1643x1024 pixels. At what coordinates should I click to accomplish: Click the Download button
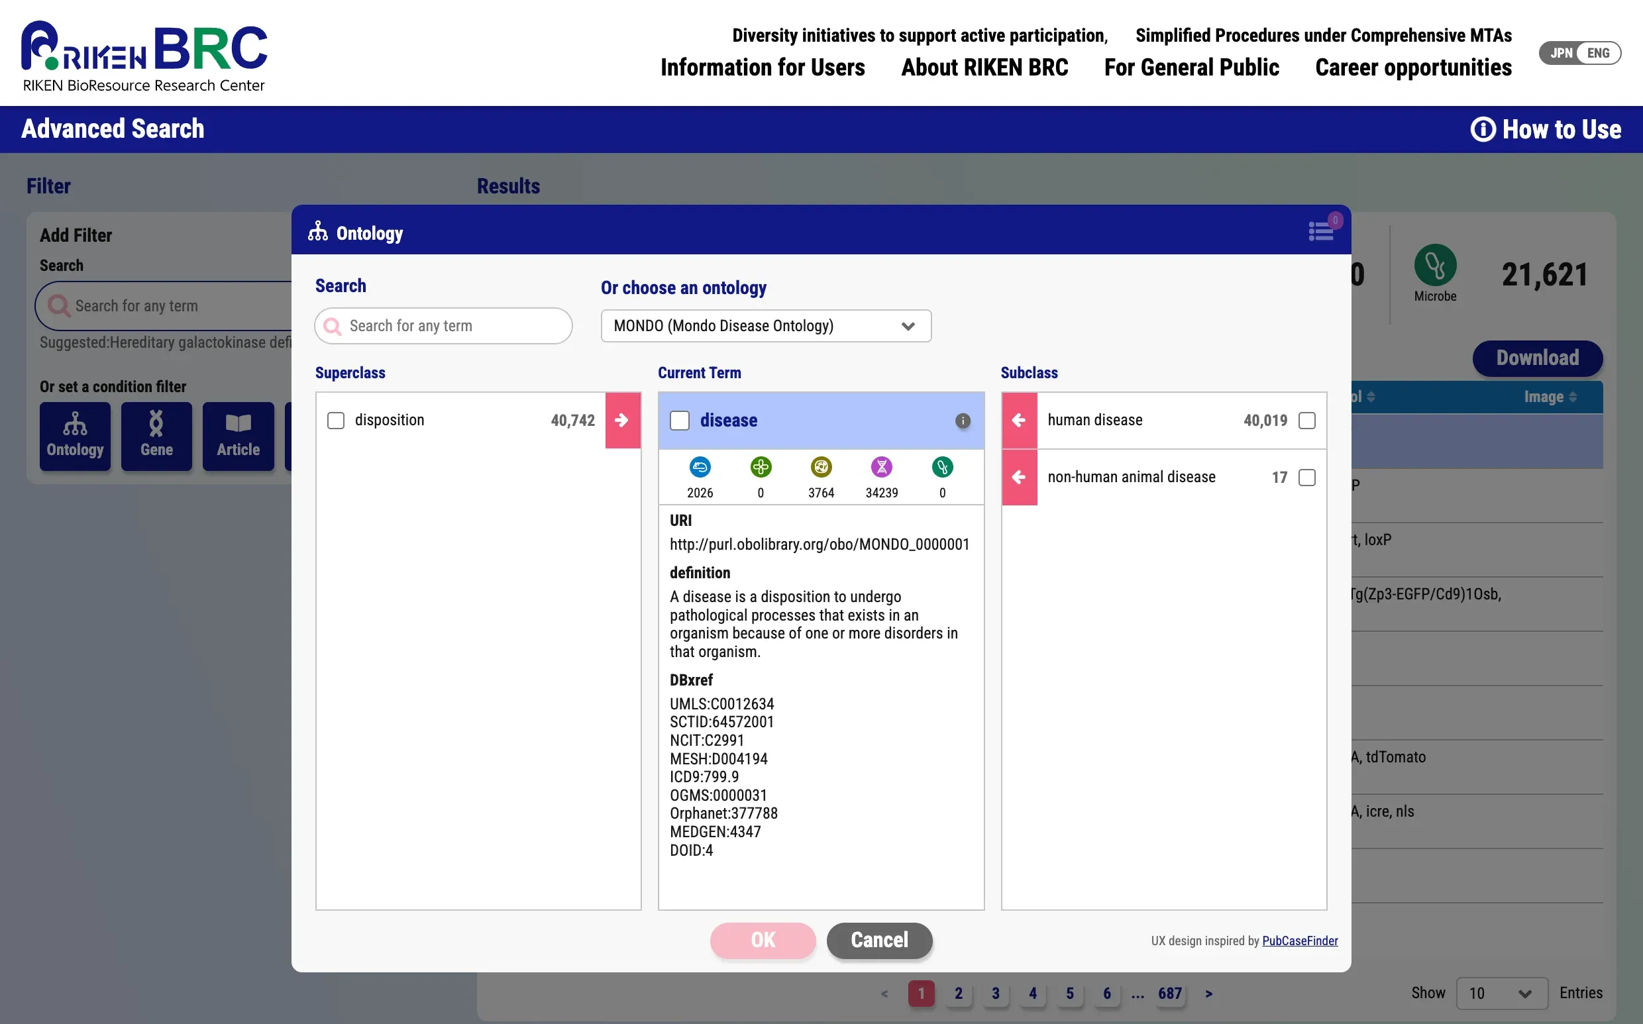(1537, 358)
